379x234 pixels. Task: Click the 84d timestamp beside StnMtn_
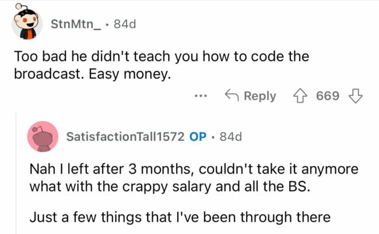coord(125,24)
